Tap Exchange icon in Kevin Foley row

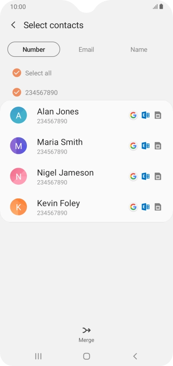[x=146, y=207]
